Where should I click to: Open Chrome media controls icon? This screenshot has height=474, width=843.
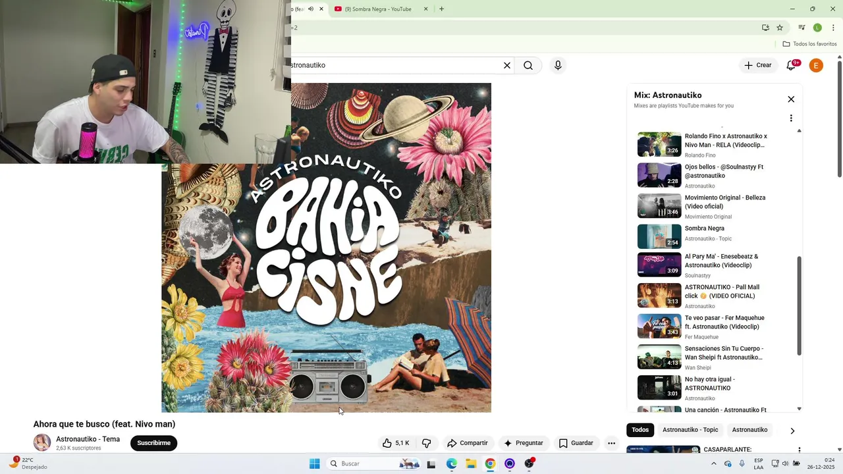coord(802,28)
